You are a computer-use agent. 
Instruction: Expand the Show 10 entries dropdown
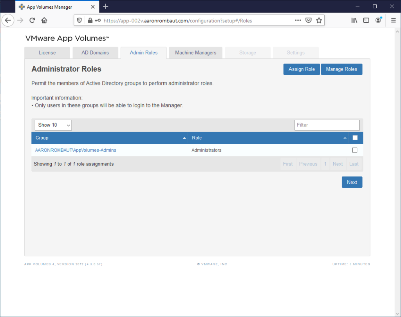[x=53, y=125]
